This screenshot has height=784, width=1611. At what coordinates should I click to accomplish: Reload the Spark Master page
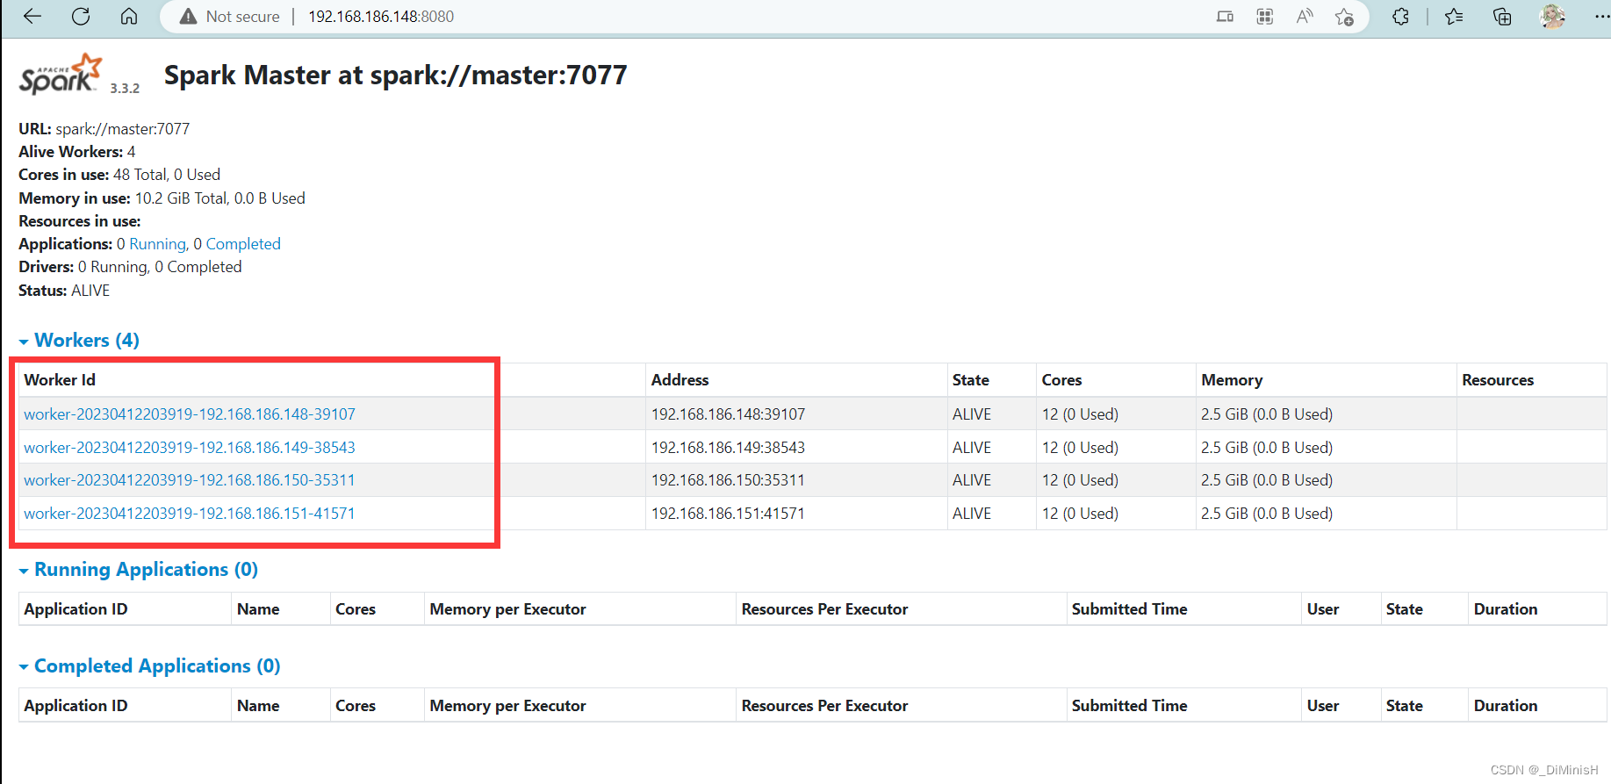(x=81, y=16)
